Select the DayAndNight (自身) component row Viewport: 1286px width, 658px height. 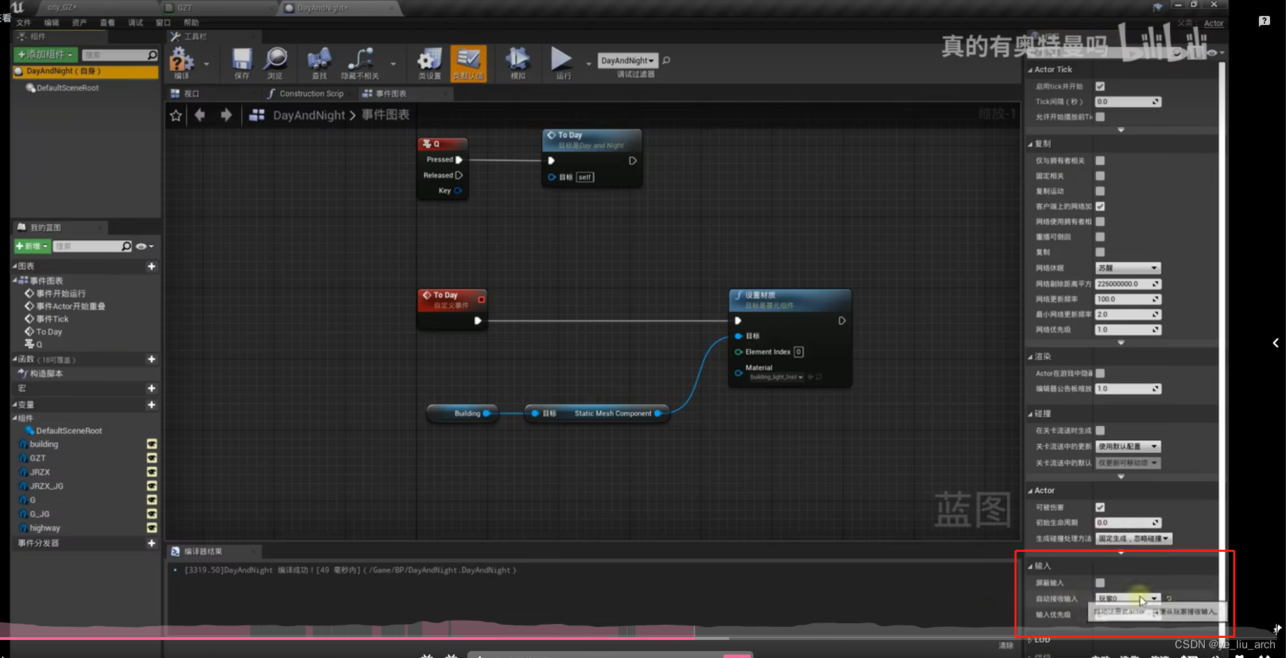pyautogui.click(x=85, y=71)
